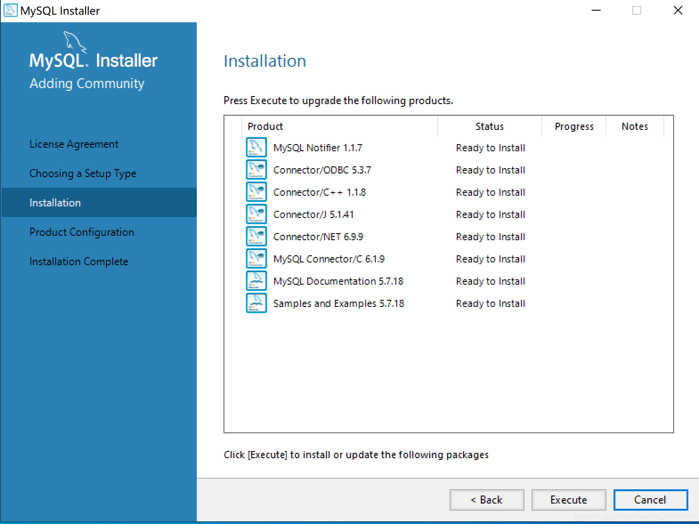Screen dimensions: 699x524
Task: Click the < Back button
Action: point(487,500)
